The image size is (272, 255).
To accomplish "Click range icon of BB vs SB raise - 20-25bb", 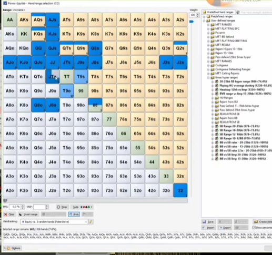I will click(x=217, y=142).
